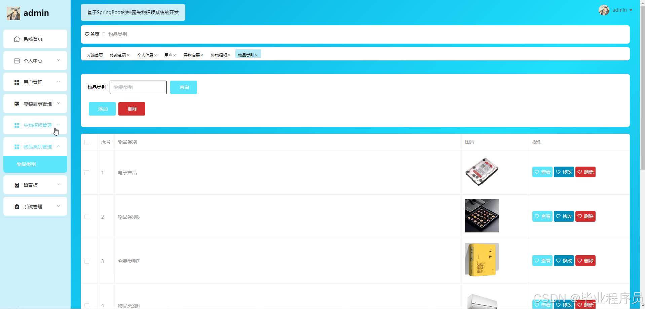
Task: Click the 序号 column header
Action: click(x=106, y=142)
